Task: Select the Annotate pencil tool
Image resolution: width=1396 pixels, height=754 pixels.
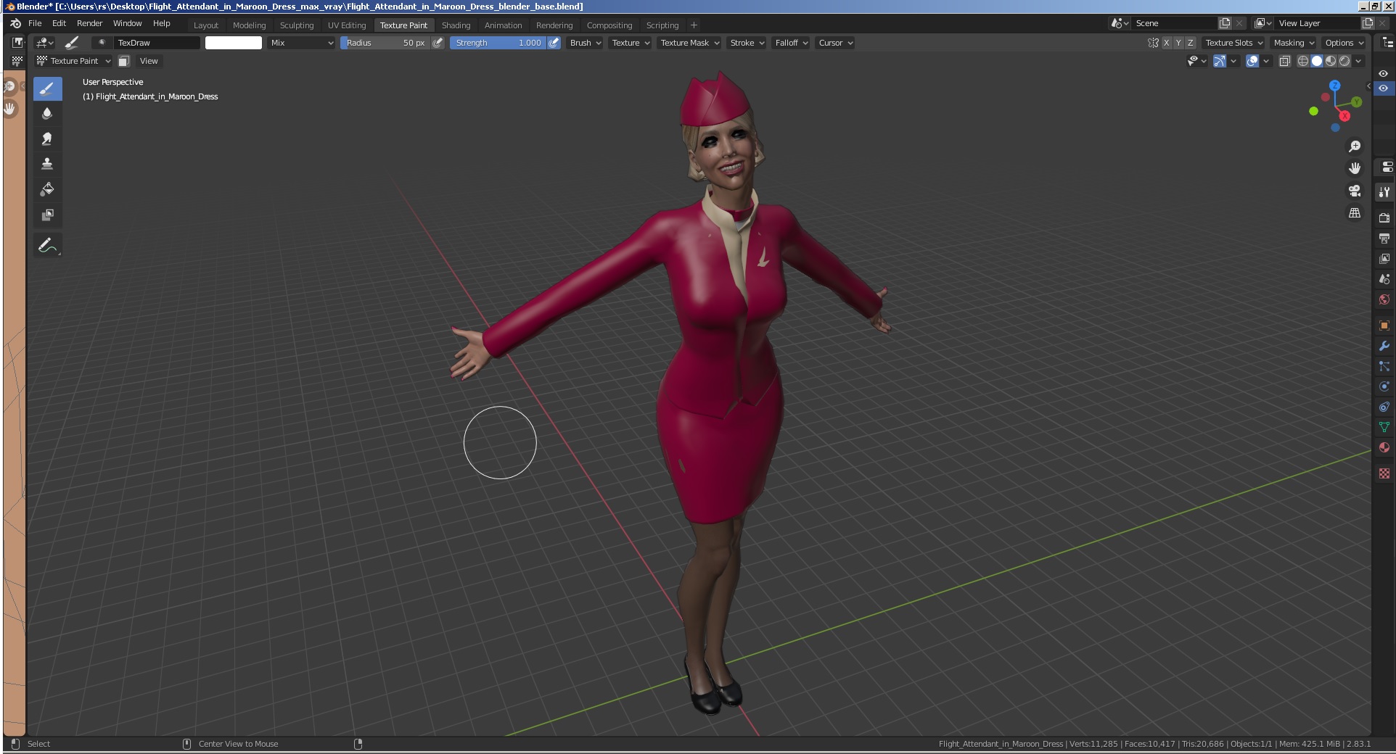Action: click(x=47, y=246)
